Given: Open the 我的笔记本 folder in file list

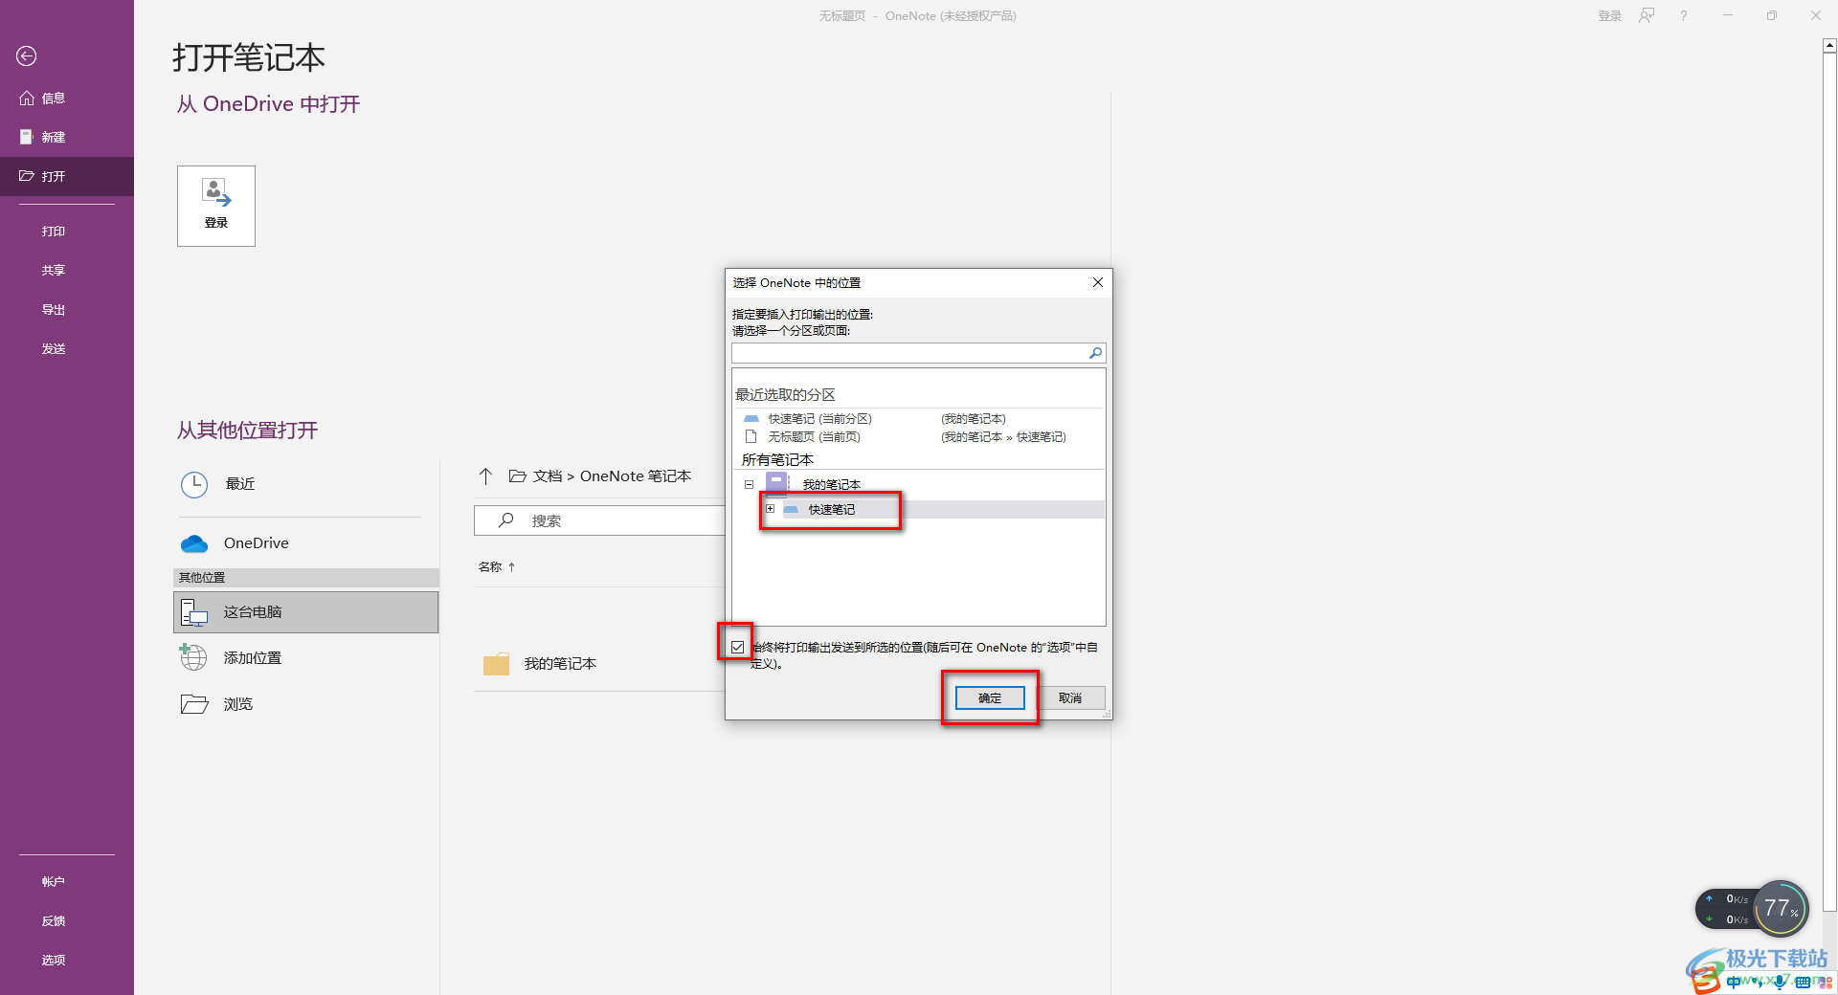Looking at the screenshot, I should click(x=599, y=664).
